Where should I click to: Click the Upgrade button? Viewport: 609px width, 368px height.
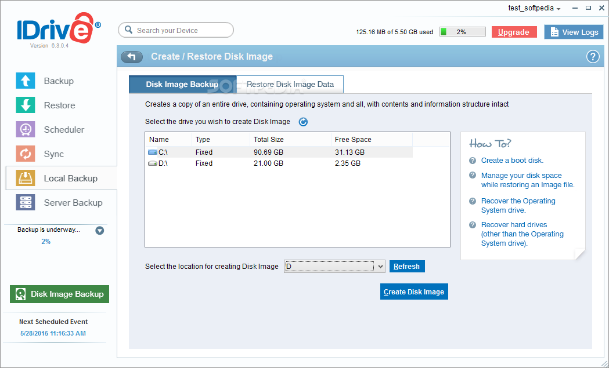click(x=514, y=32)
